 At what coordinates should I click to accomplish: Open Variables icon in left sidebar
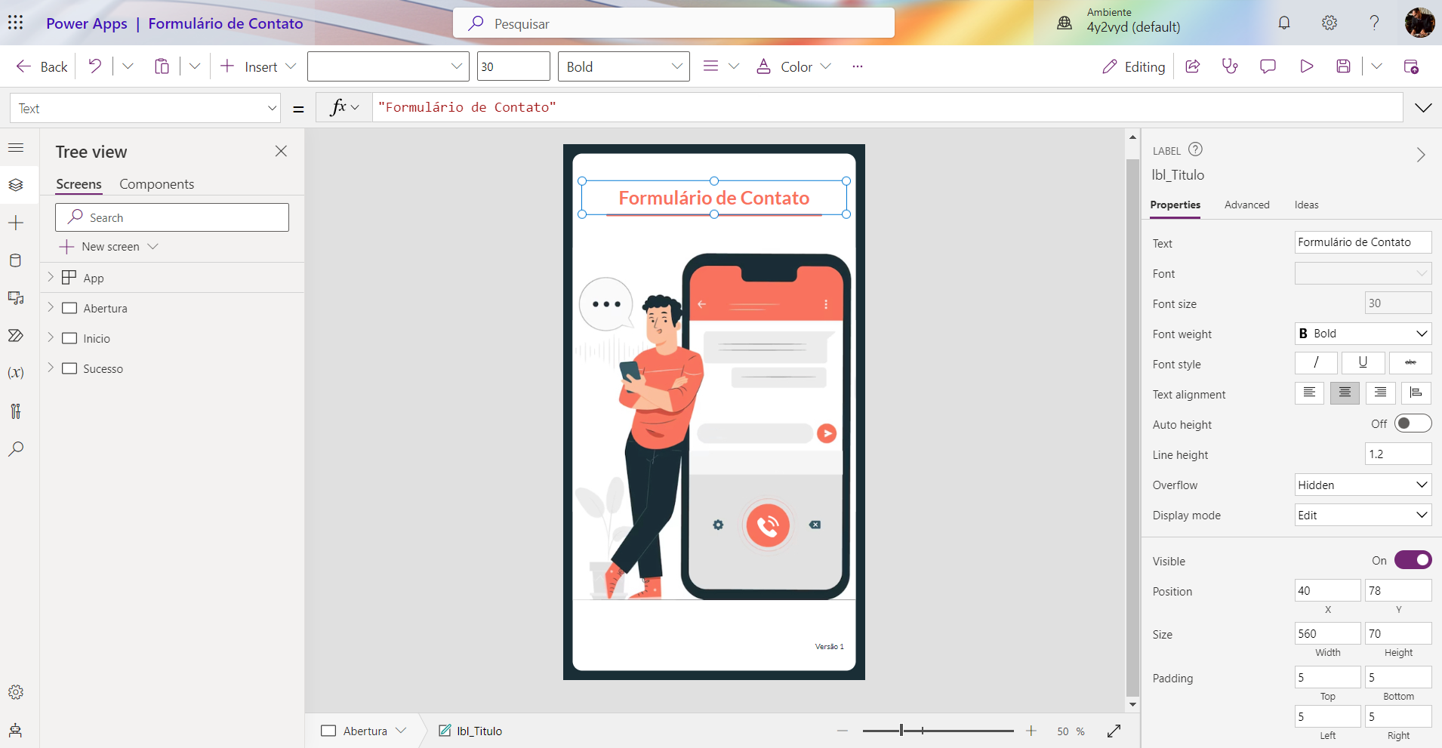coord(16,373)
